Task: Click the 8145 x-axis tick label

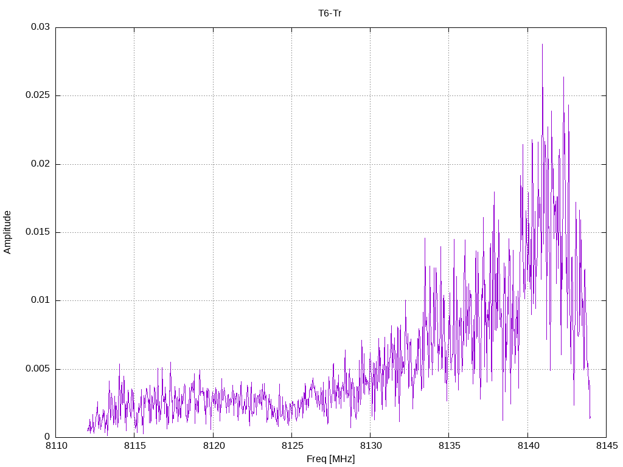Action: click(607, 446)
